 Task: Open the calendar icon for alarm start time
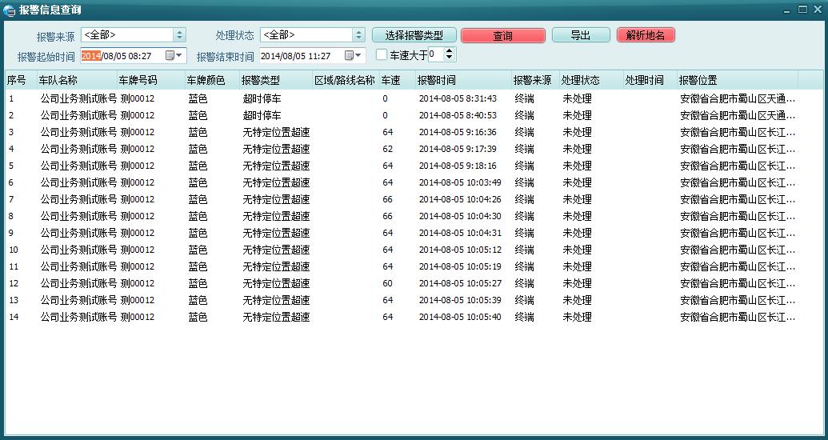coord(170,56)
